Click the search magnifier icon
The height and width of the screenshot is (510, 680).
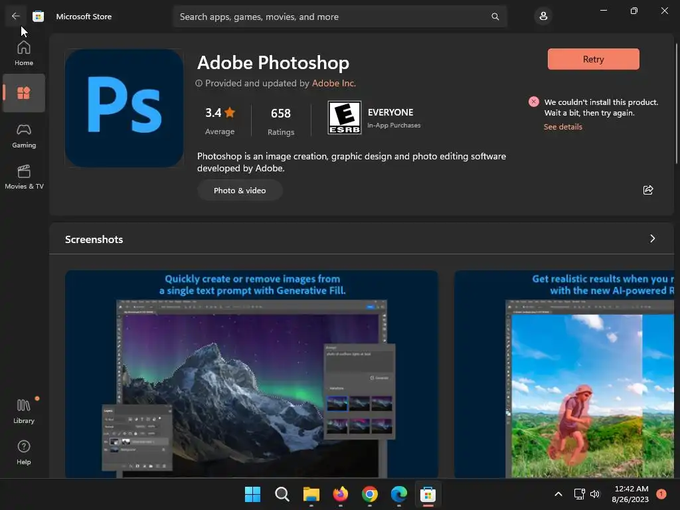(495, 17)
